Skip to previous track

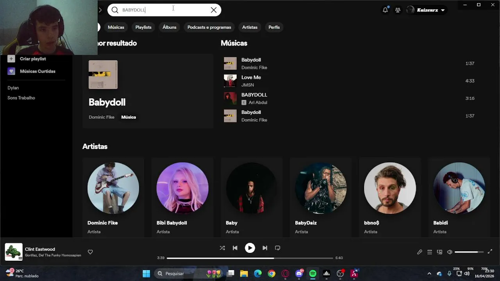point(235,248)
